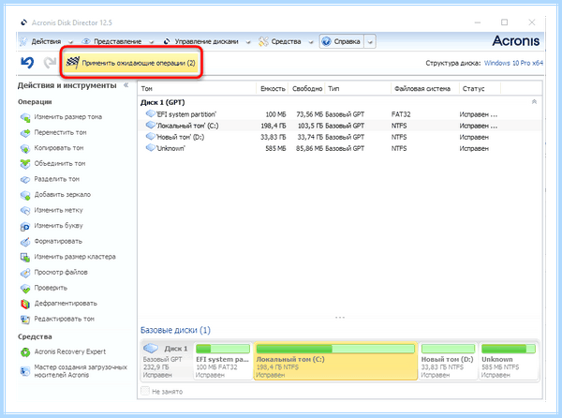Sort by the Емкость column header
This screenshot has width=562, height=418.
tap(273, 88)
